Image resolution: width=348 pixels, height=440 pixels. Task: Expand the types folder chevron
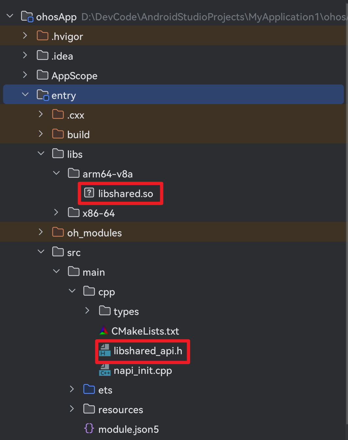click(87, 310)
